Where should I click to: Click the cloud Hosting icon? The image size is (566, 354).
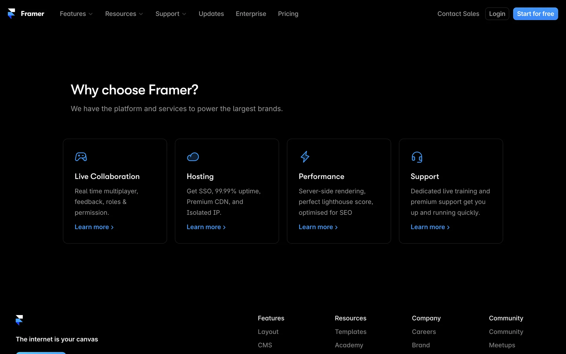pyautogui.click(x=193, y=157)
